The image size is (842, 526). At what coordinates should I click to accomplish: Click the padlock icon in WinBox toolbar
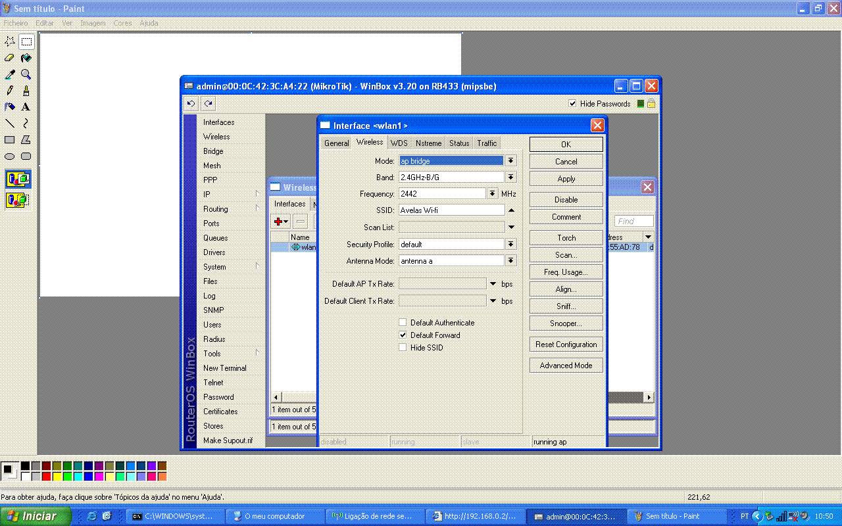(651, 104)
